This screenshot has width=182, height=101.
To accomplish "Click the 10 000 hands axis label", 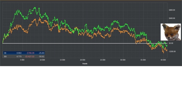I will coord(42,60).
